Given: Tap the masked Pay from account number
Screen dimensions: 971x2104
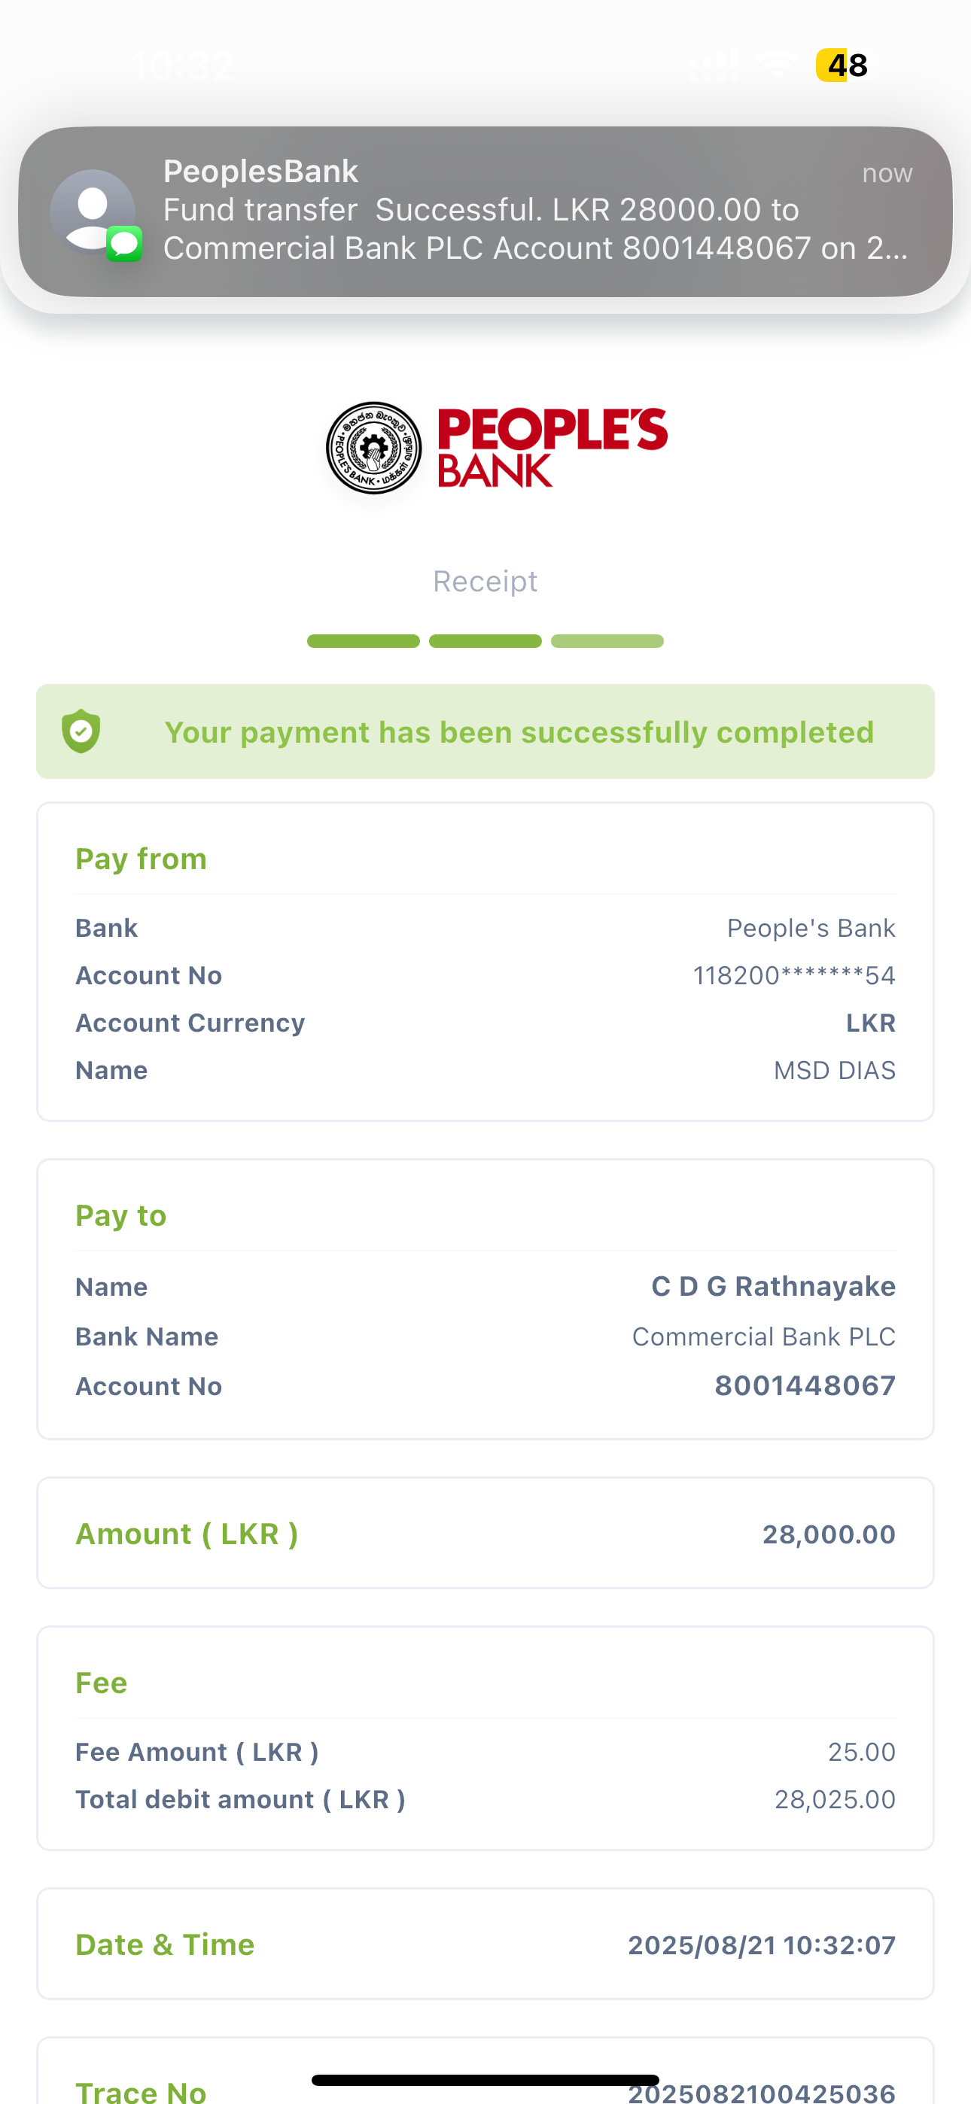Looking at the screenshot, I should (x=793, y=975).
